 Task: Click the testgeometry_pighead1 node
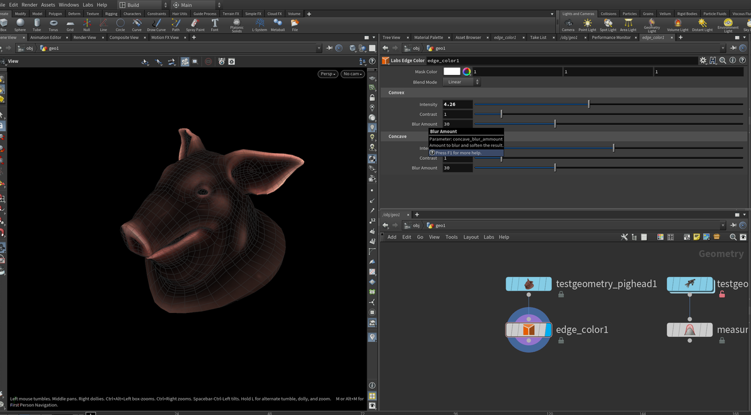click(x=529, y=284)
